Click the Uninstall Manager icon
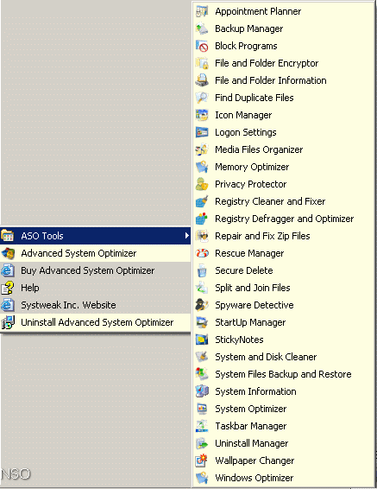The width and height of the screenshot is (377, 489). pyautogui.click(x=202, y=443)
